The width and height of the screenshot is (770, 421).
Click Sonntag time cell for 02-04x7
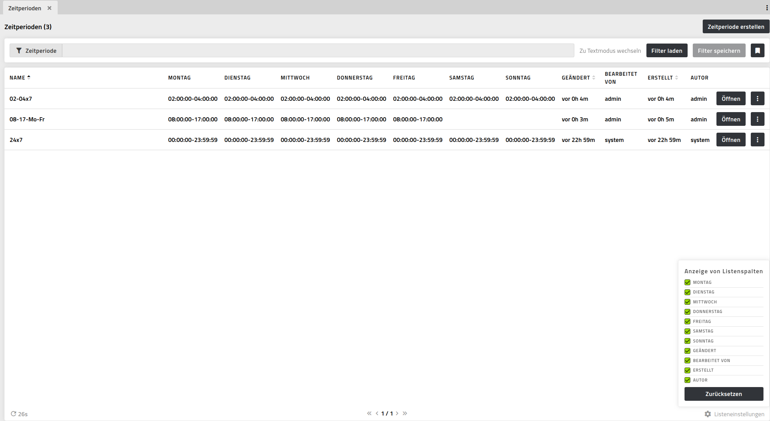(530, 99)
